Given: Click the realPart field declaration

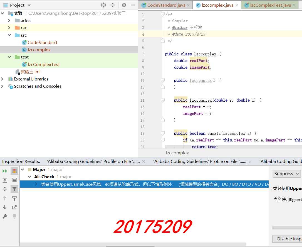Looking at the screenshot, I should tap(198, 61).
